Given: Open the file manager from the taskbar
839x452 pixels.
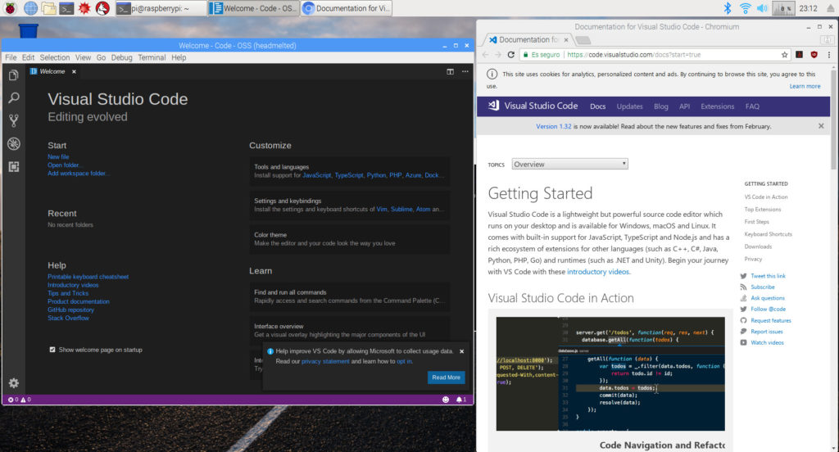Looking at the screenshot, I should [x=48, y=8].
